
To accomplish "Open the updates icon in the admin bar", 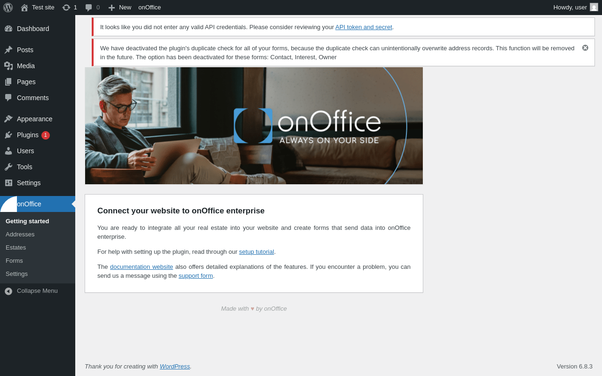I will tap(66, 8).
